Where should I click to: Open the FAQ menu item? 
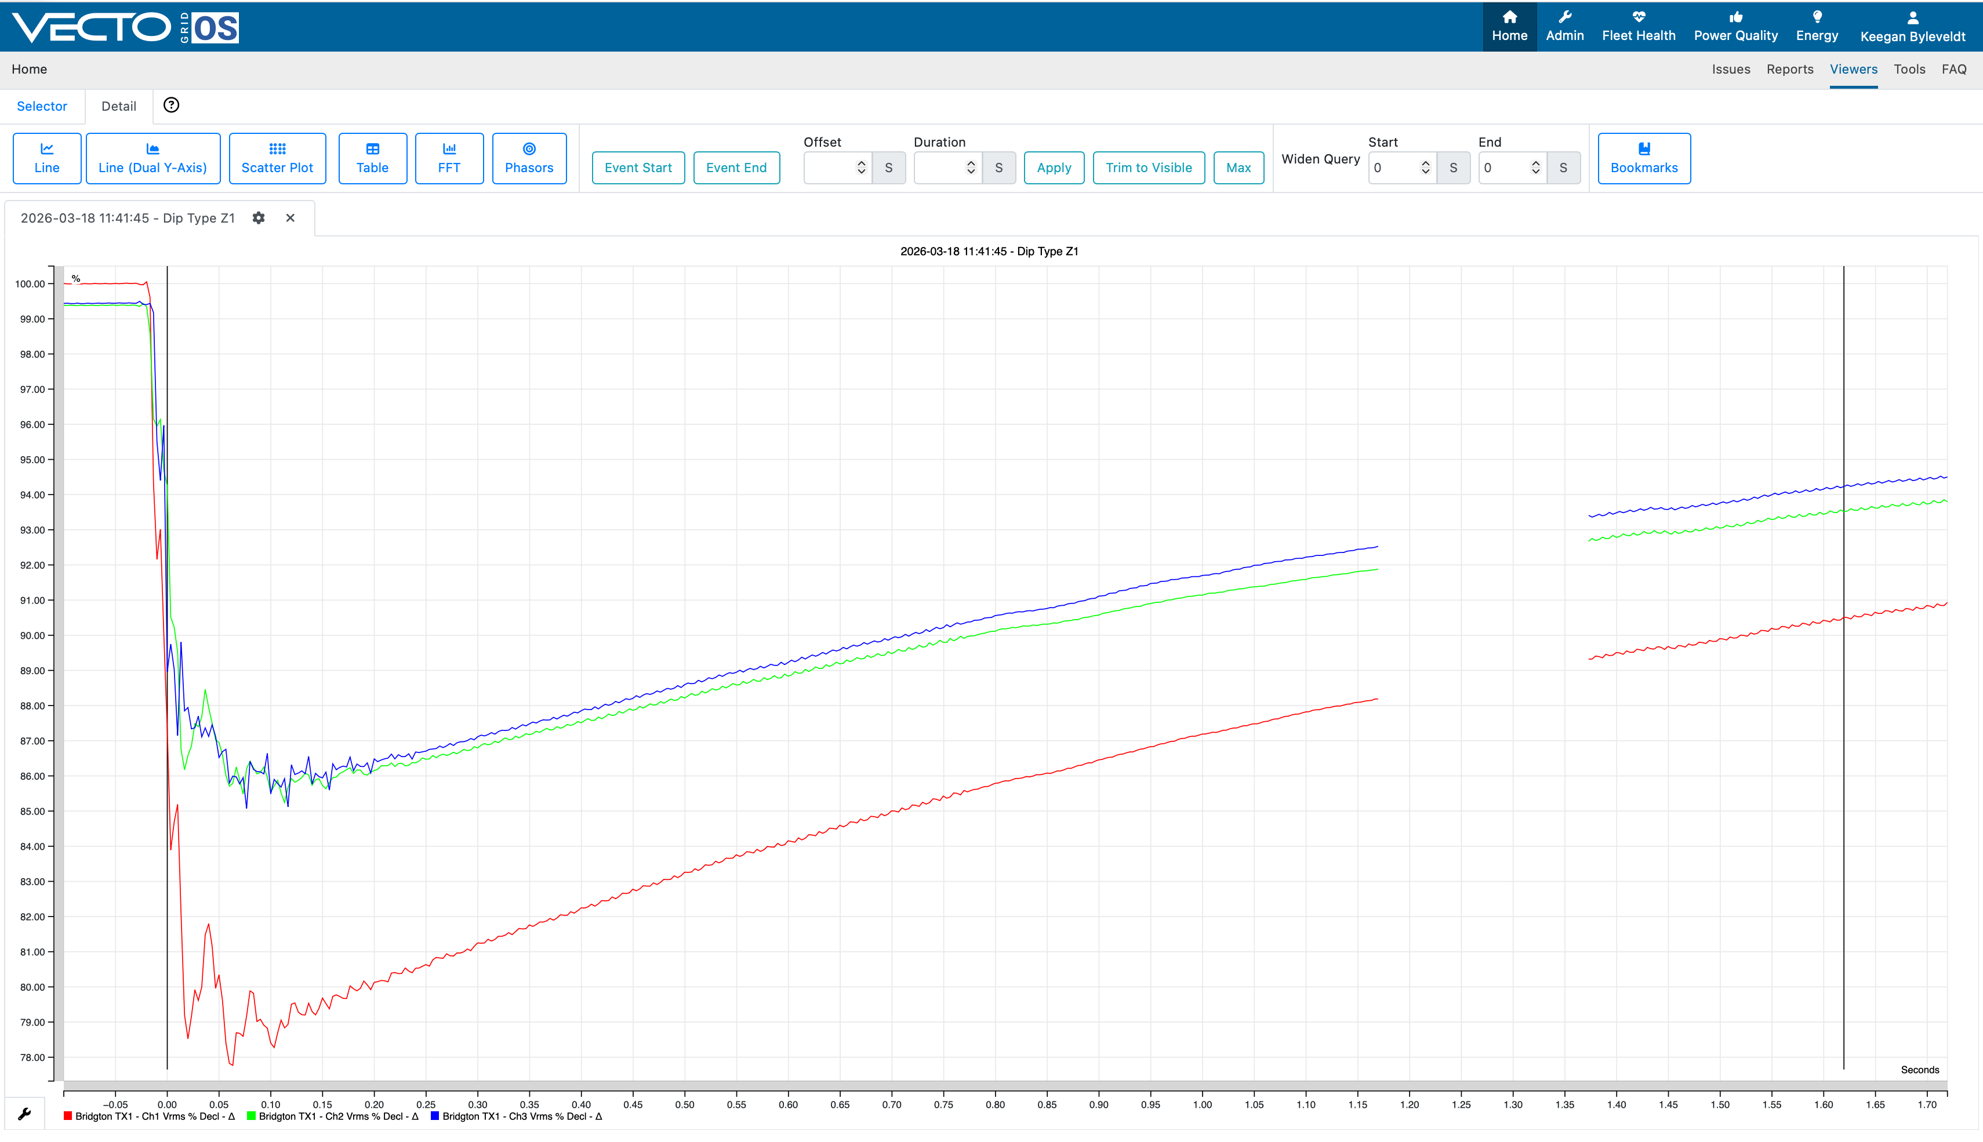(x=1953, y=69)
